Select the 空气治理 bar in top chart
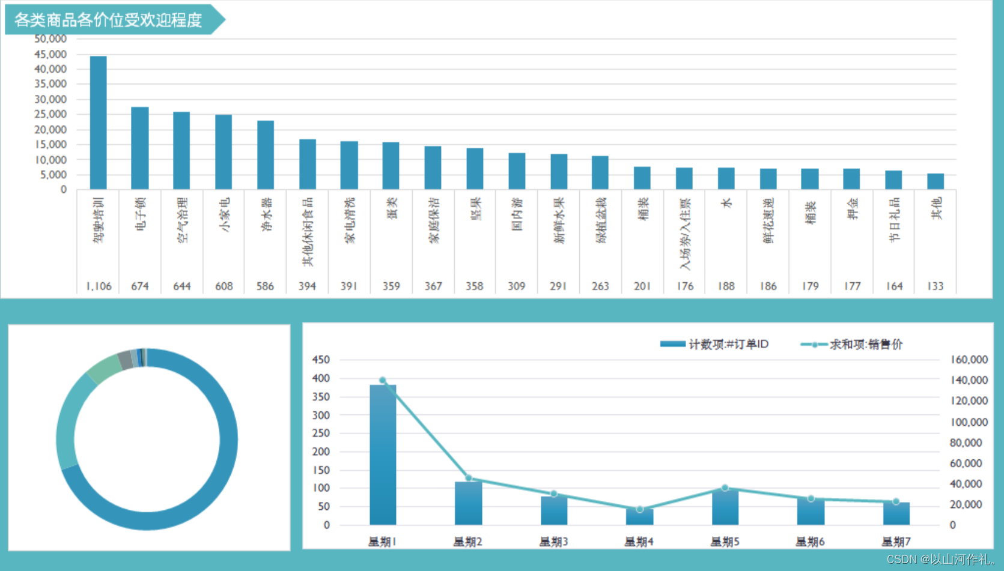This screenshot has height=571, width=1004. 181,151
